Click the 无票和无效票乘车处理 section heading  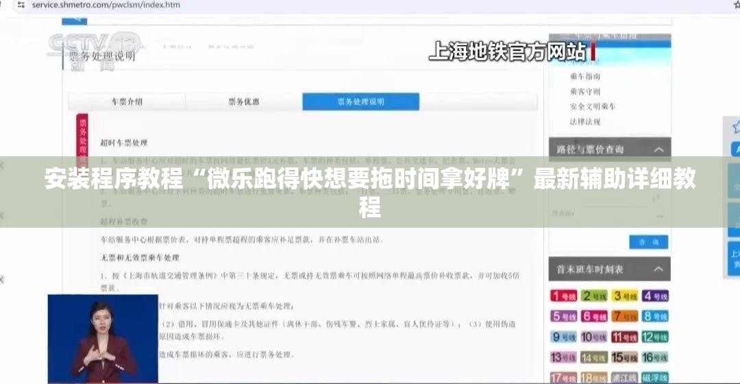(140, 258)
